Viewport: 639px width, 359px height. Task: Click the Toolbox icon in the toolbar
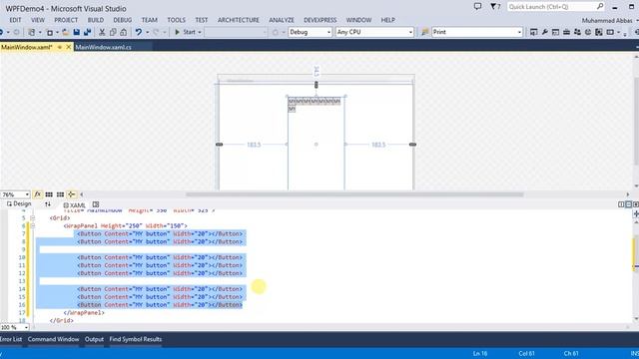566,32
